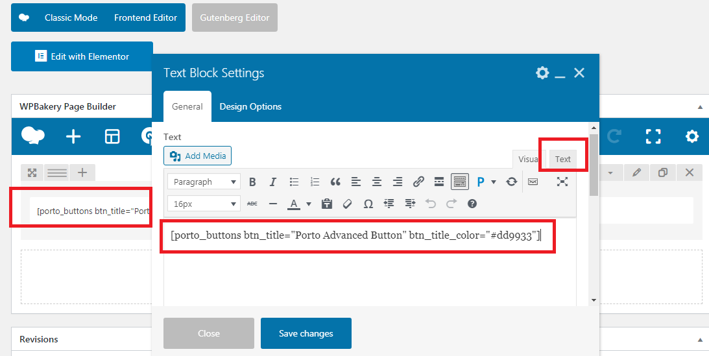Click row move handle icon
Screen dimensions: 709x356
point(32,172)
